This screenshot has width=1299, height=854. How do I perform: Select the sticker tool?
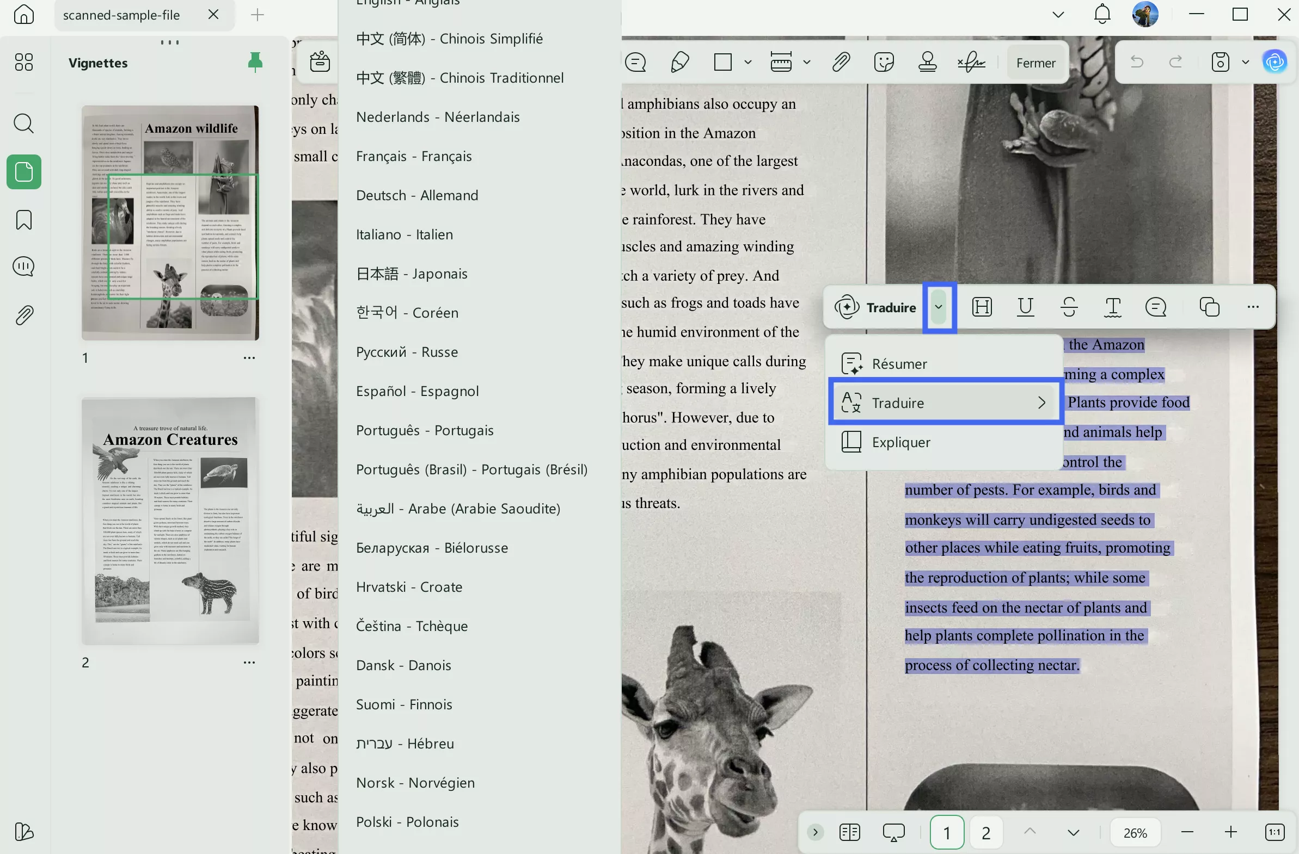(884, 61)
